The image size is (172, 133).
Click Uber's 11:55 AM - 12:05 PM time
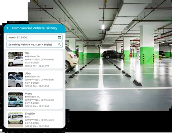click(38, 86)
